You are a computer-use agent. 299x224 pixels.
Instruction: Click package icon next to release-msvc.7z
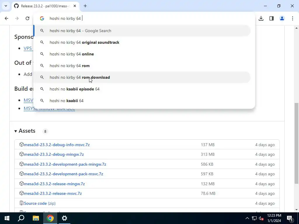pos(21,193)
